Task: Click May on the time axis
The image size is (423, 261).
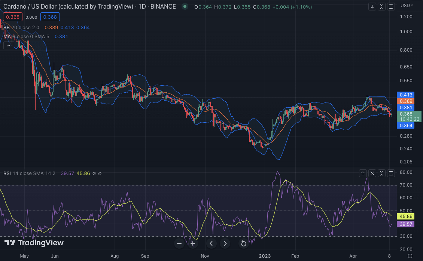Action: [24, 256]
